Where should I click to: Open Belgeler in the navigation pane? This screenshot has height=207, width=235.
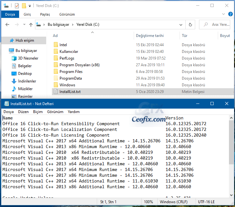tap(25, 66)
